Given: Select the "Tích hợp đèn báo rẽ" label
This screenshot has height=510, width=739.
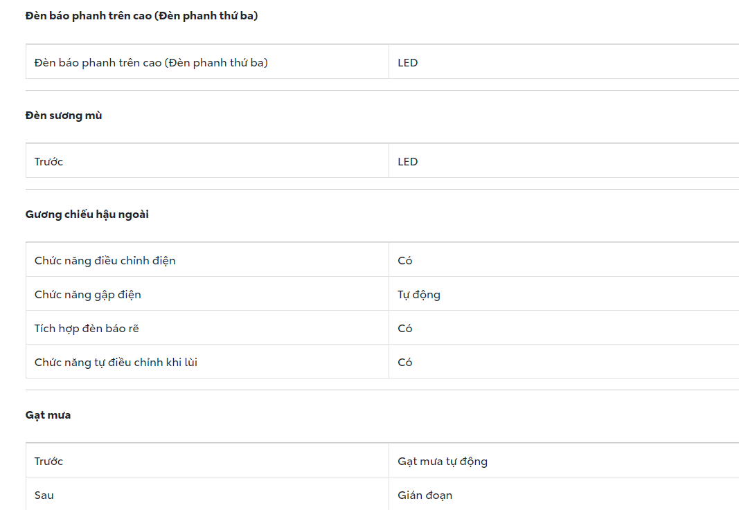Looking at the screenshot, I should click(87, 329).
